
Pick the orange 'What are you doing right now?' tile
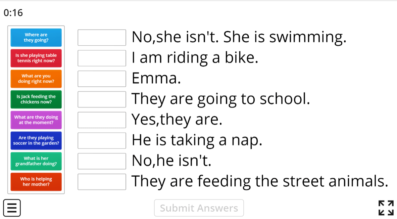(36, 79)
